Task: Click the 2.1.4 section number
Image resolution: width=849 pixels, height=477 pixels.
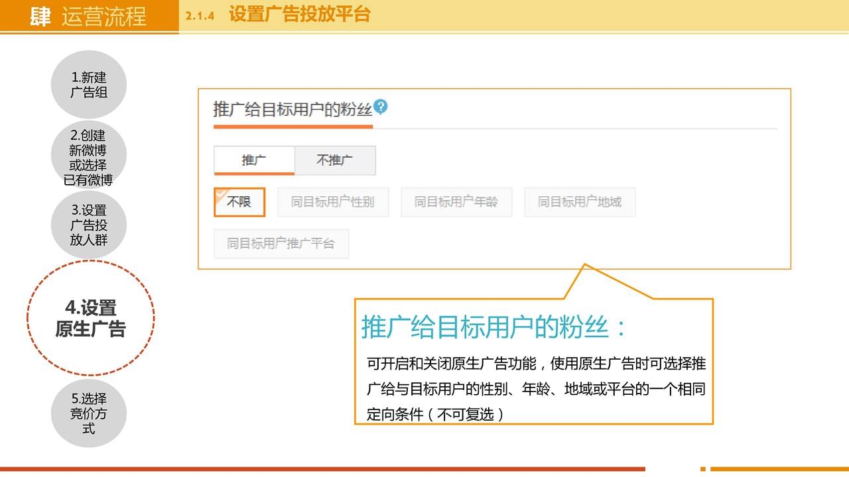Action: (x=200, y=17)
